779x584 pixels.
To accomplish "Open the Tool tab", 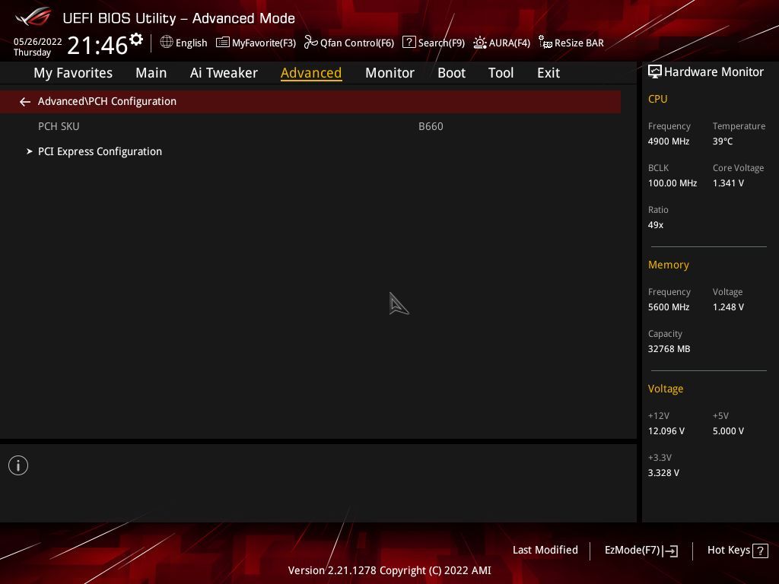I will 501,73.
